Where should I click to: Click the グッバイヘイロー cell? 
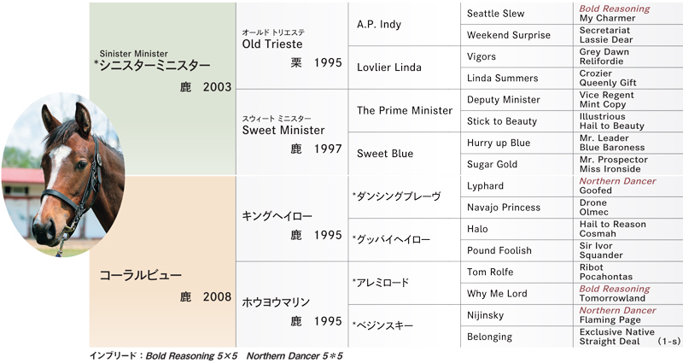(x=404, y=240)
